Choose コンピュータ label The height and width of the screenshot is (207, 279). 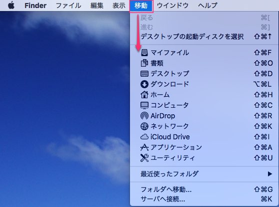coord(169,105)
